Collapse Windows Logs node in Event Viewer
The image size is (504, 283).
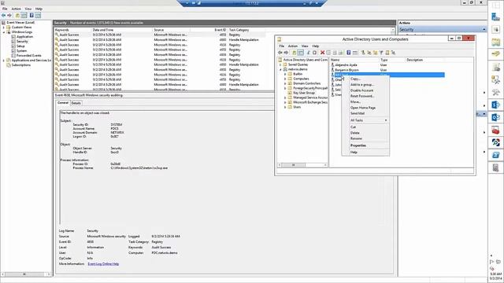4,32
